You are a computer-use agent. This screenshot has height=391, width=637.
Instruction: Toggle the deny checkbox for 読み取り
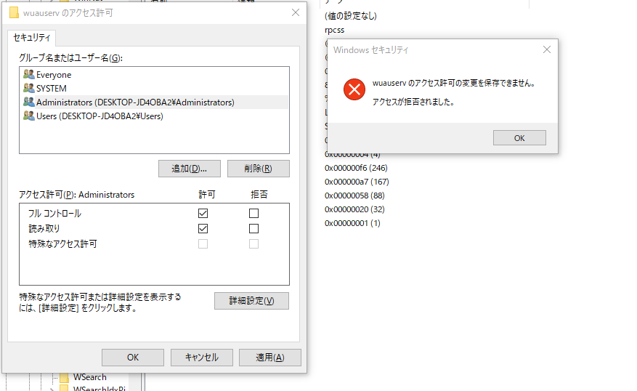(x=254, y=228)
